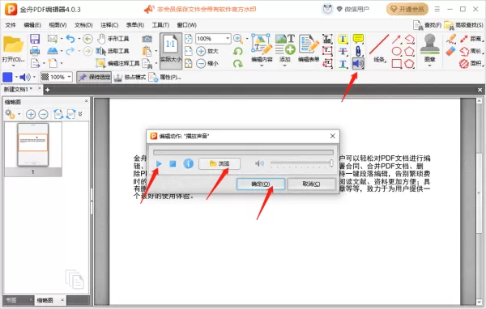Click the 开通会员 membership button
This screenshot has height=309, width=486.
[407, 9]
